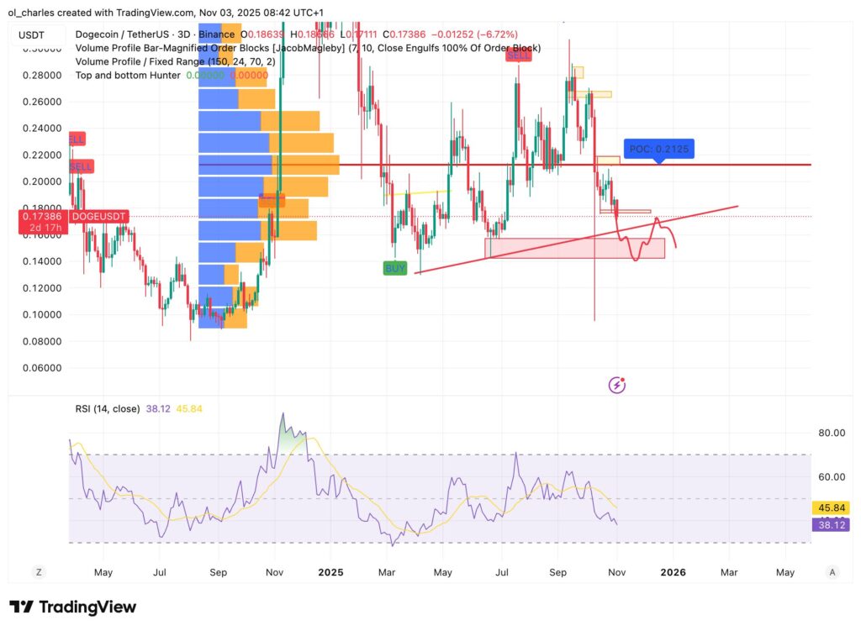
Task: Click the Z button in the bottom-left corner
Action: click(x=38, y=571)
